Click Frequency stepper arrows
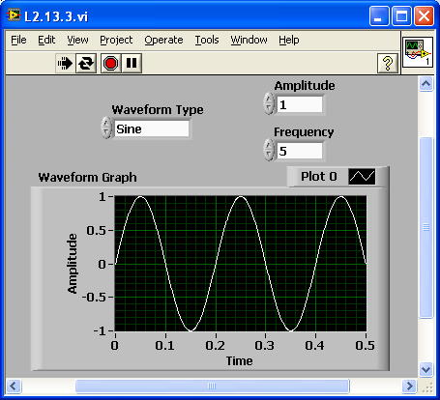 269,150
